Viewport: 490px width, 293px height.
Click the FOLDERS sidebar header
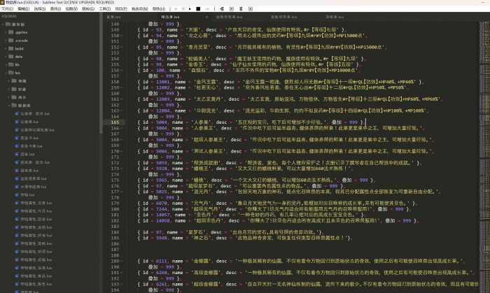click(9, 16)
